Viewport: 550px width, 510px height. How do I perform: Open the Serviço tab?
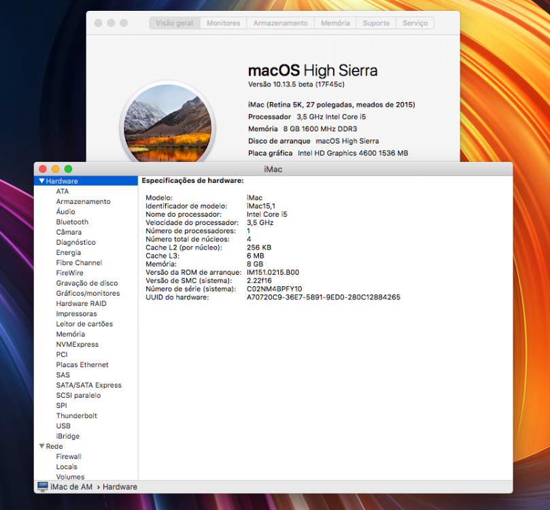(x=415, y=23)
